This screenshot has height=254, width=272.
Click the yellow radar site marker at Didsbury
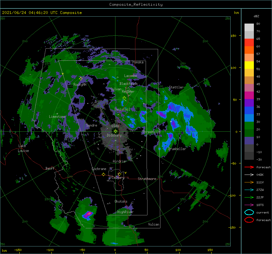115,131
